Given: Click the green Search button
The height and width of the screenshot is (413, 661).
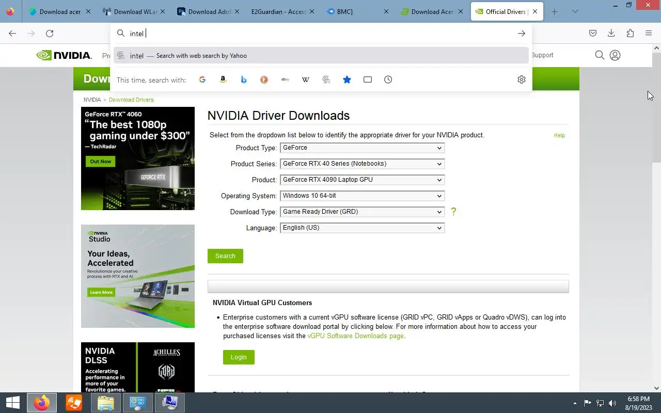Looking at the screenshot, I should point(225,256).
